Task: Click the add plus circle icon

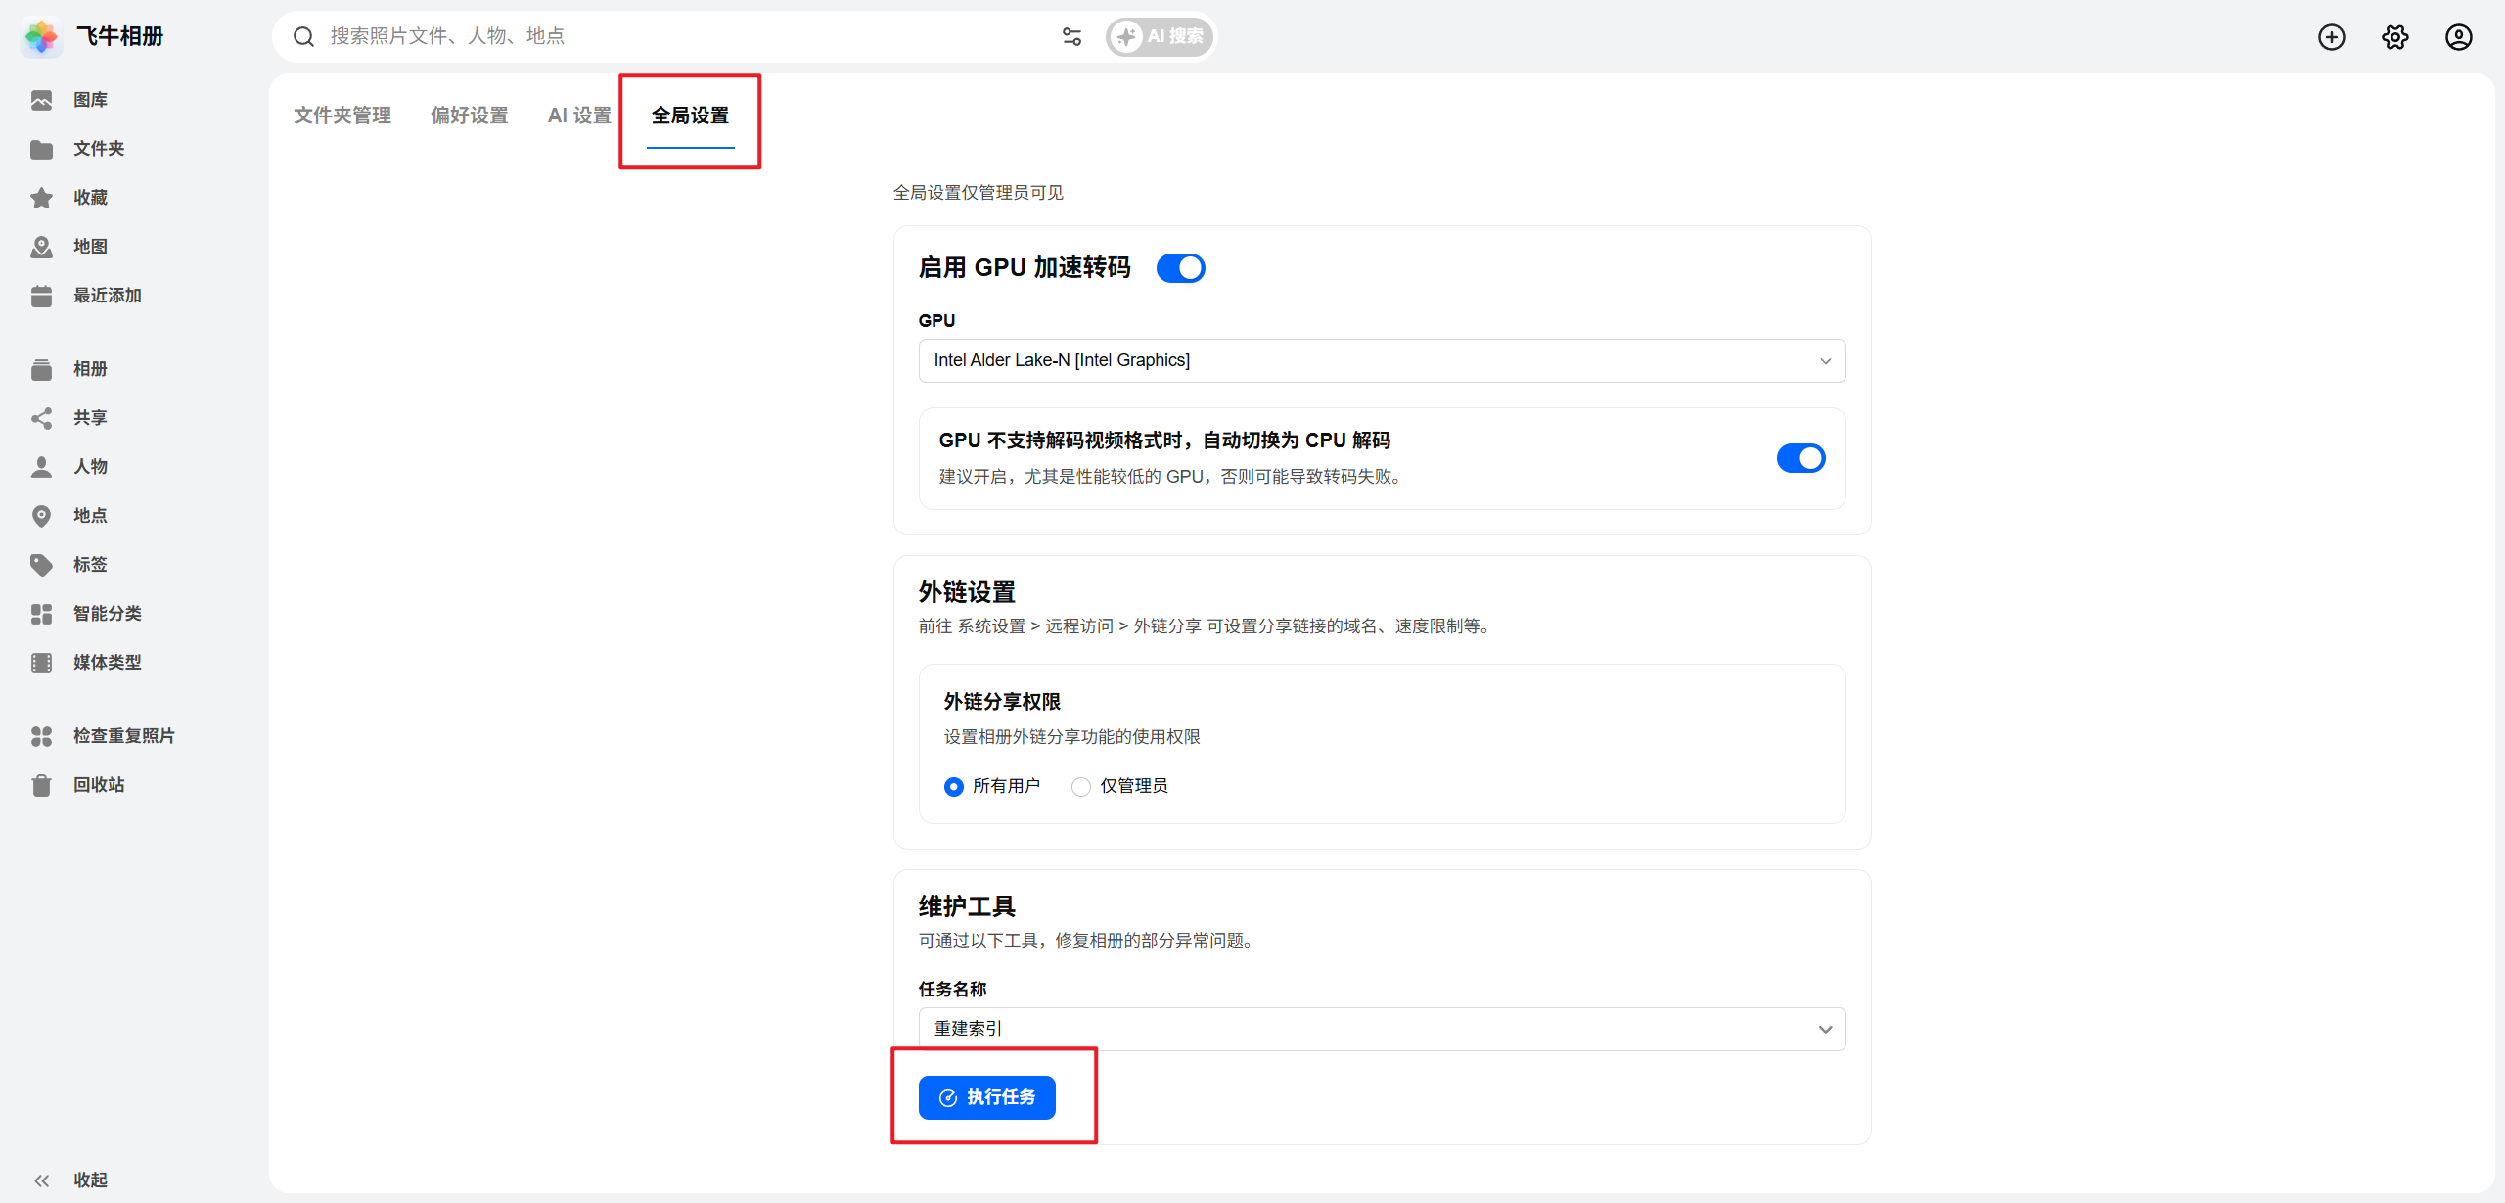Action: [2332, 37]
